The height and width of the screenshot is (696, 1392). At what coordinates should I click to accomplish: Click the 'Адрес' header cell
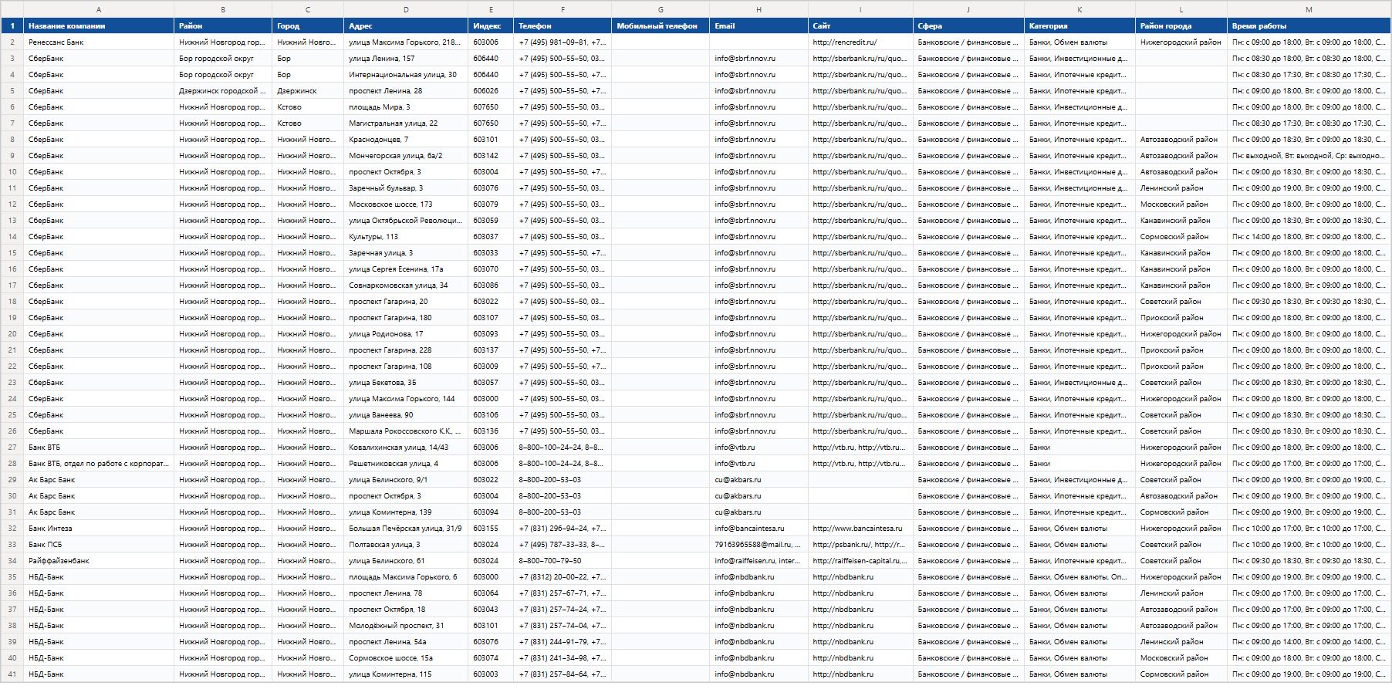point(406,26)
